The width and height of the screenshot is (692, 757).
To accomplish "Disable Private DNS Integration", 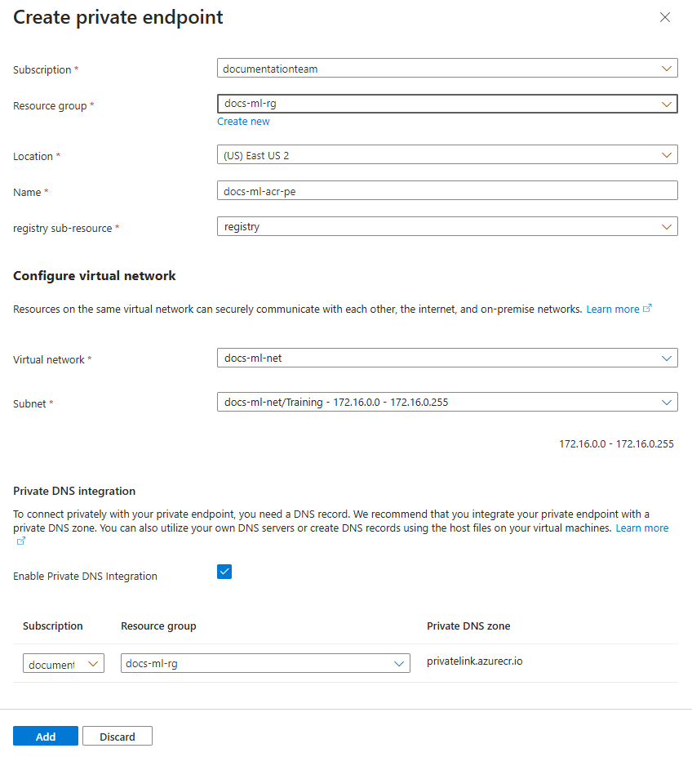I will [x=224, y=572].
